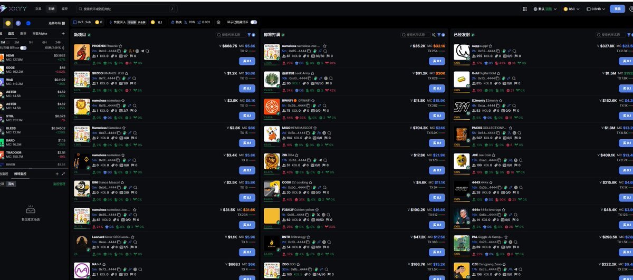Select the Ethereum chain icon
This screenshot has width=633, height=280.
pyautogui.click(x=18, y=23)
